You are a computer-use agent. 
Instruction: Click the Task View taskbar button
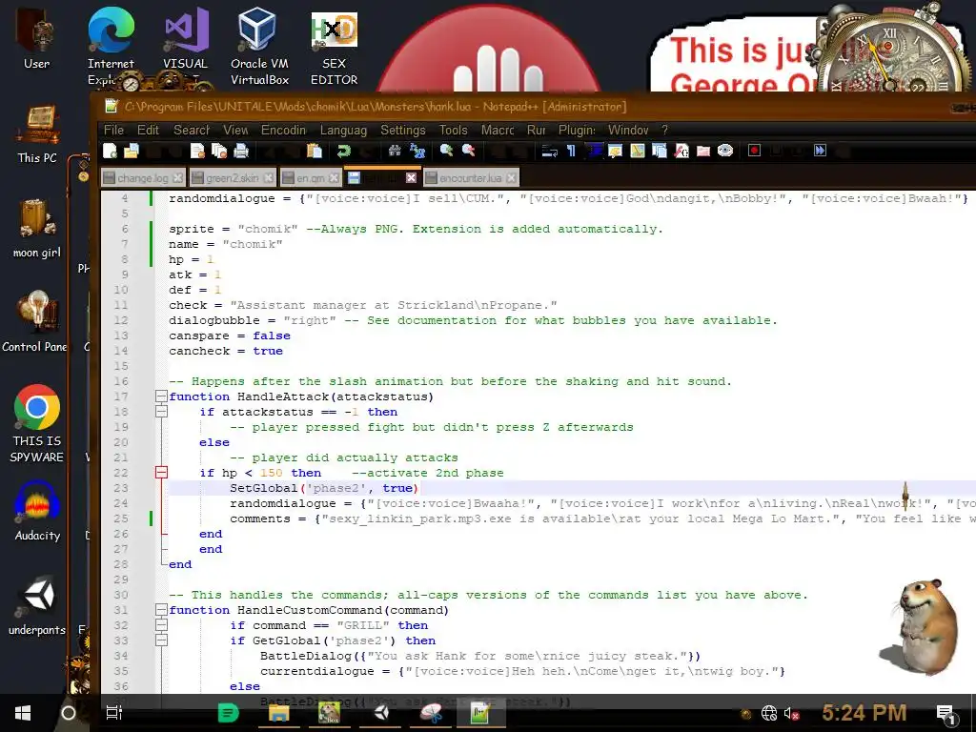(114, 713)
